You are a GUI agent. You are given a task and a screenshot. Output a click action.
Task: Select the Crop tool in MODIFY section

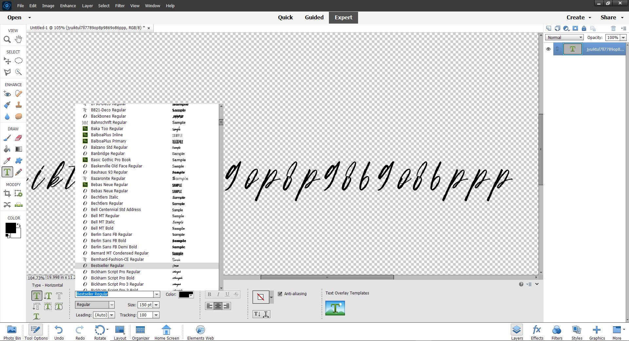7,193
